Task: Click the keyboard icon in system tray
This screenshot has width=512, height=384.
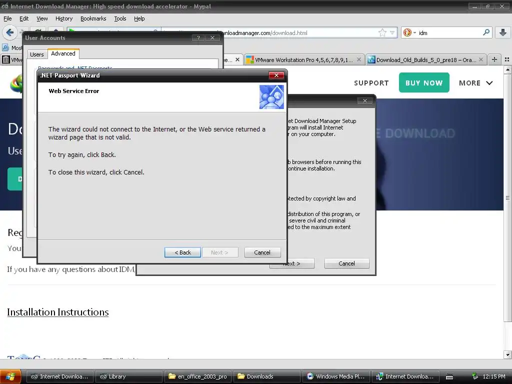Action: click(x=449, y=377)
